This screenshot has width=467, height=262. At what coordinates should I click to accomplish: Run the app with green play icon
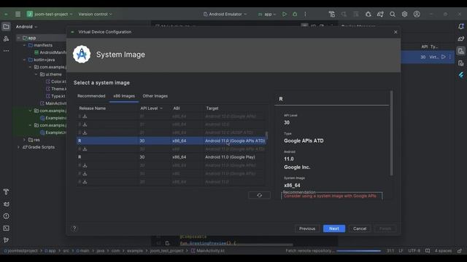[285, 14]
